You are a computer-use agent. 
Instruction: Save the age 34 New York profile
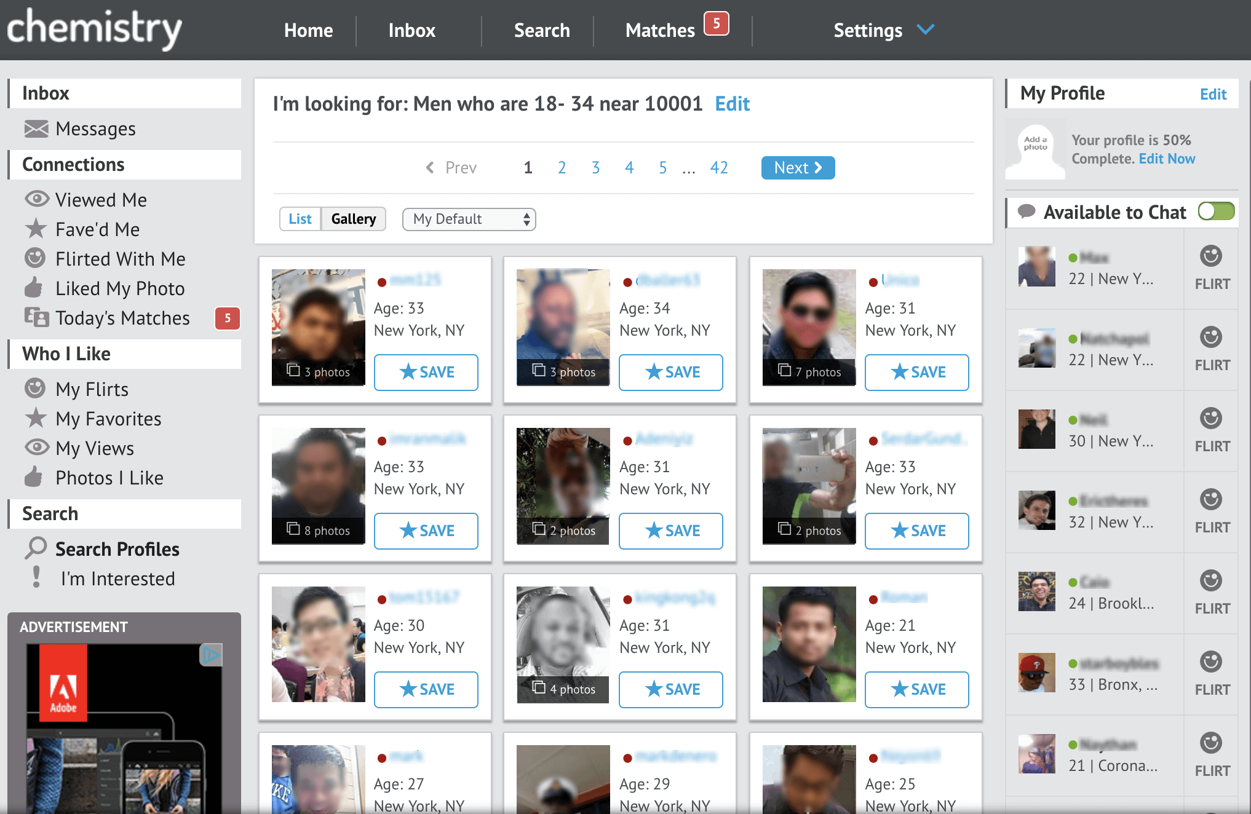671,372
